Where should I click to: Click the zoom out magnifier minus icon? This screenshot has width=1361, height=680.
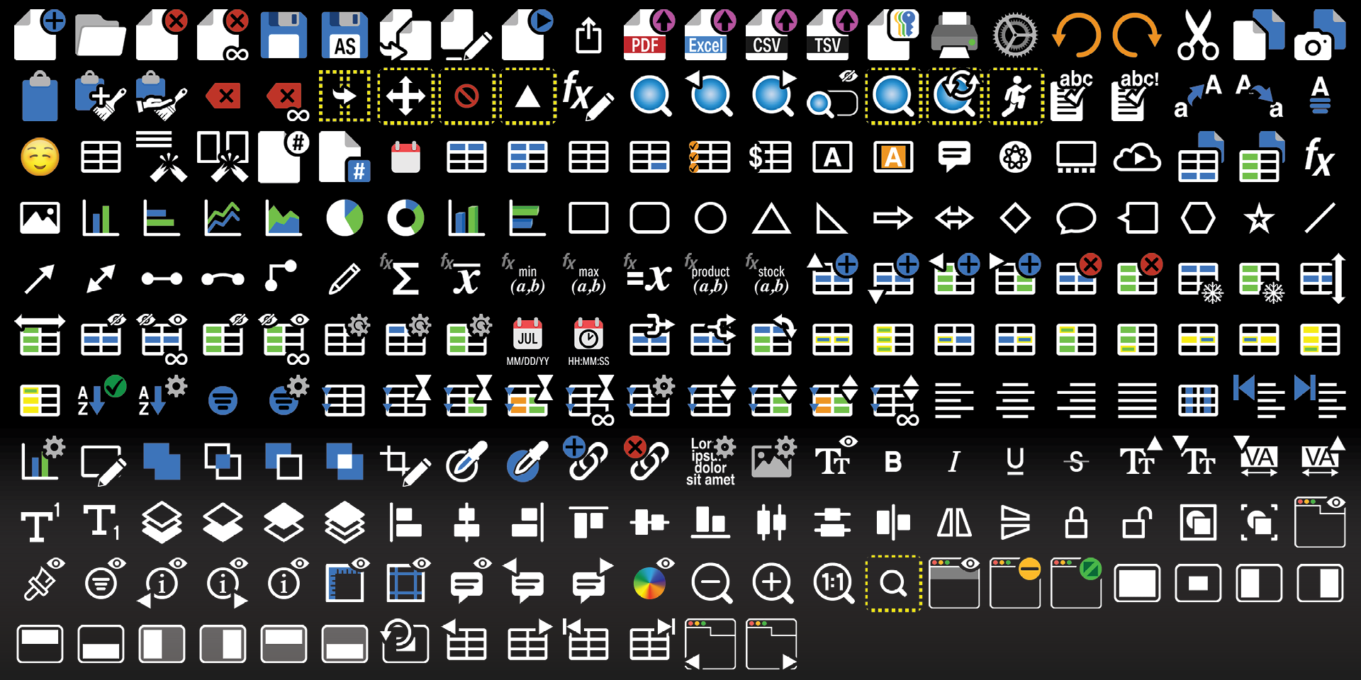pos(711,584)
